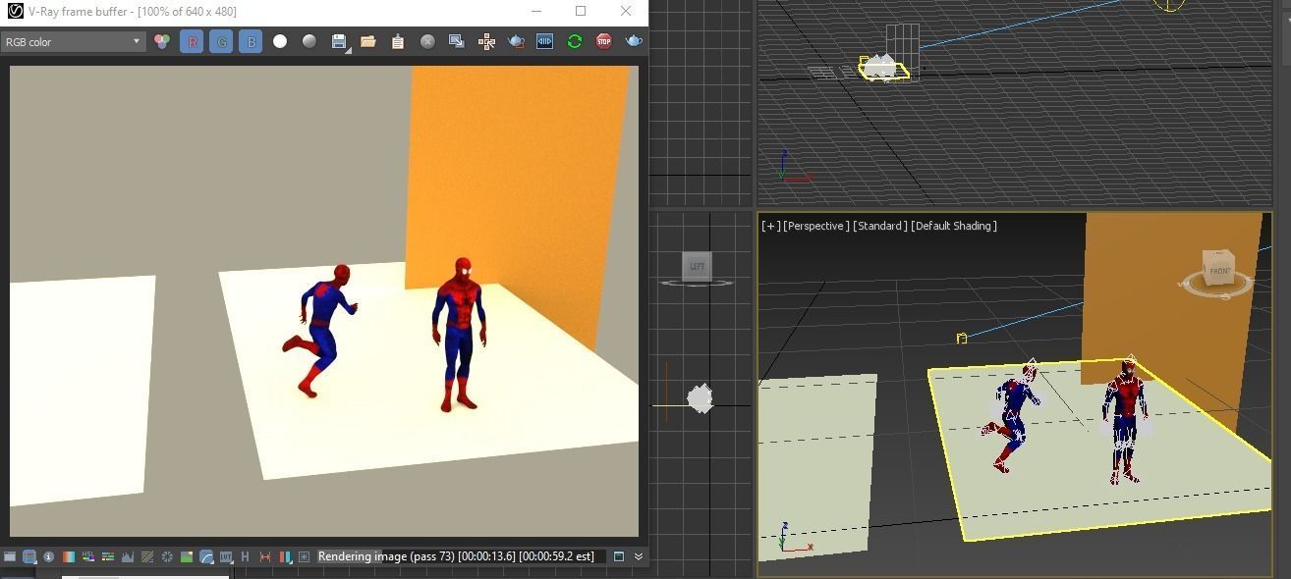The width and height of the screenshot is (1291, 579).
Task: Toggle the LUT correction icon
Action: point(226,556)
